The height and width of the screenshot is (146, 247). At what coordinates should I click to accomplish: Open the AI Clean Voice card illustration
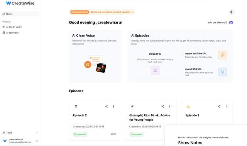click(x=95, y=64)
